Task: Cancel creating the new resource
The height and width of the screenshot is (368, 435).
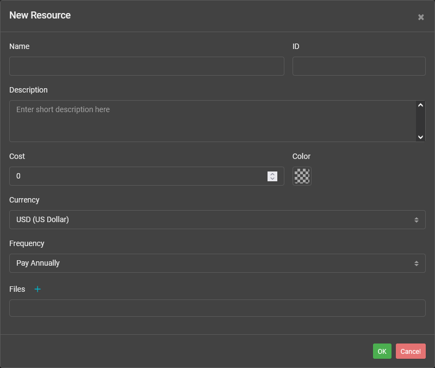Action: 411,351
